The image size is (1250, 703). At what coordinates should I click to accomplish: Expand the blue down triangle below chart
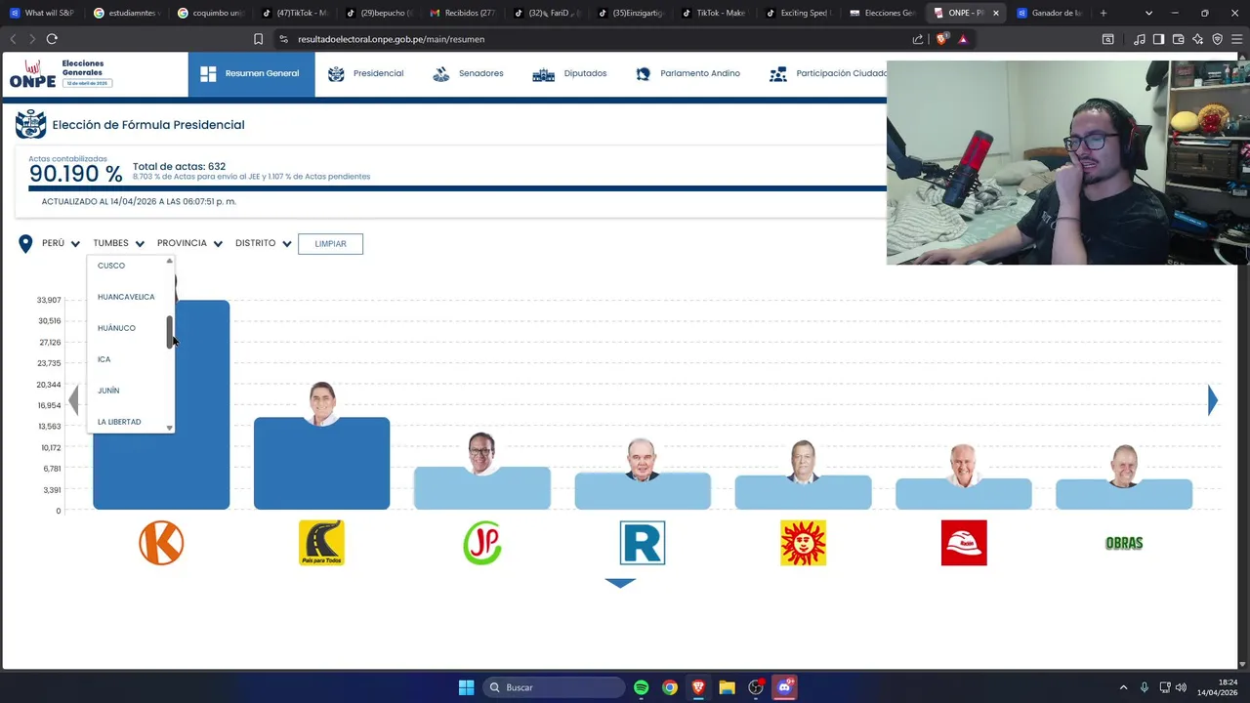[620, 583]
